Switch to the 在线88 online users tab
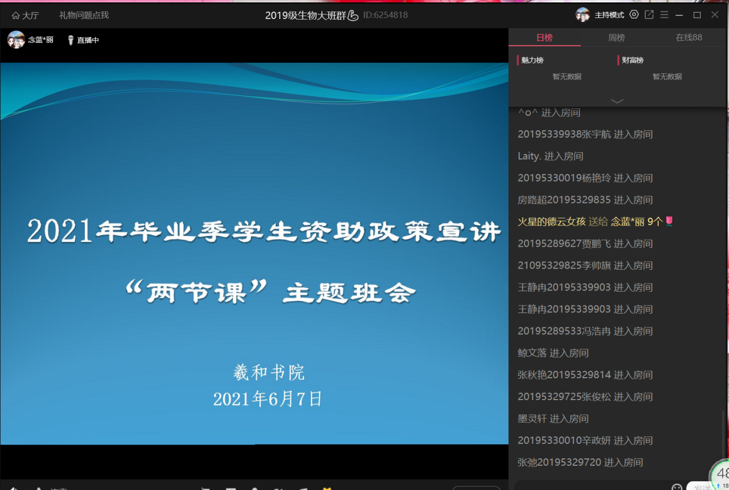This screenshot has width=729, height=490. tap(689, 37)
